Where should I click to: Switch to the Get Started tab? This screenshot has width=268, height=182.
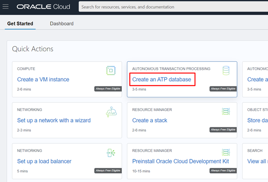coord(20,24)
